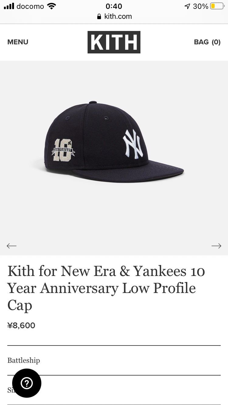The width and height of the screenshot is (228, 405).
Task: Tap the lock icon beside kith.com
Action: click(99, 17)
